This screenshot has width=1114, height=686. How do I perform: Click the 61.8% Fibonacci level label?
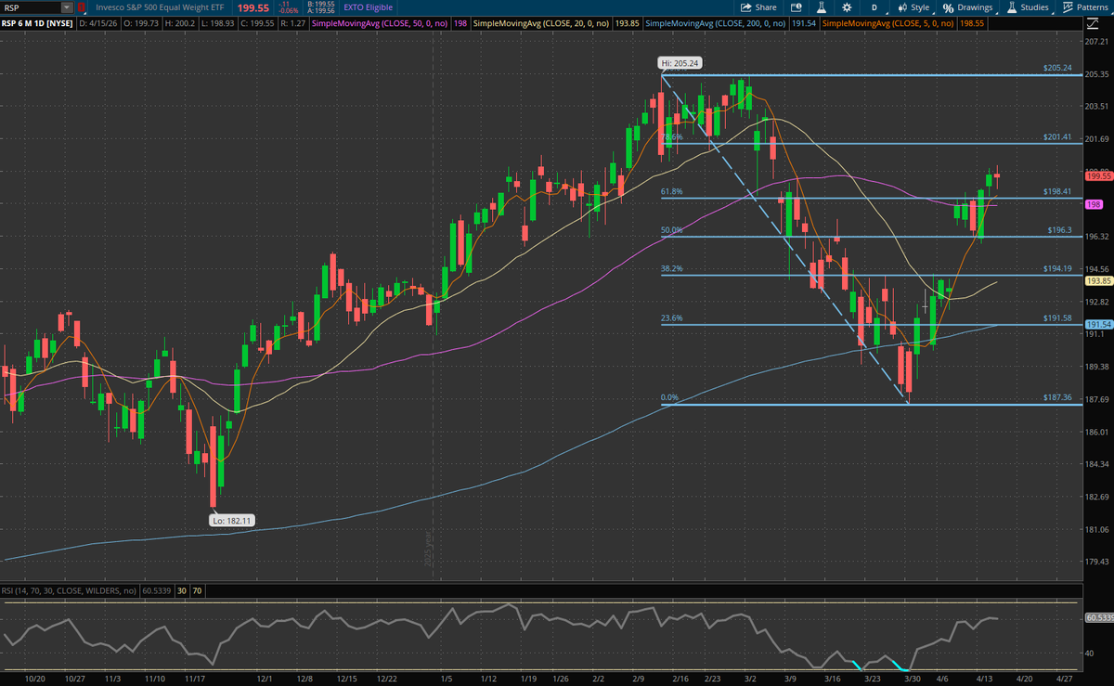click(671, 192)
